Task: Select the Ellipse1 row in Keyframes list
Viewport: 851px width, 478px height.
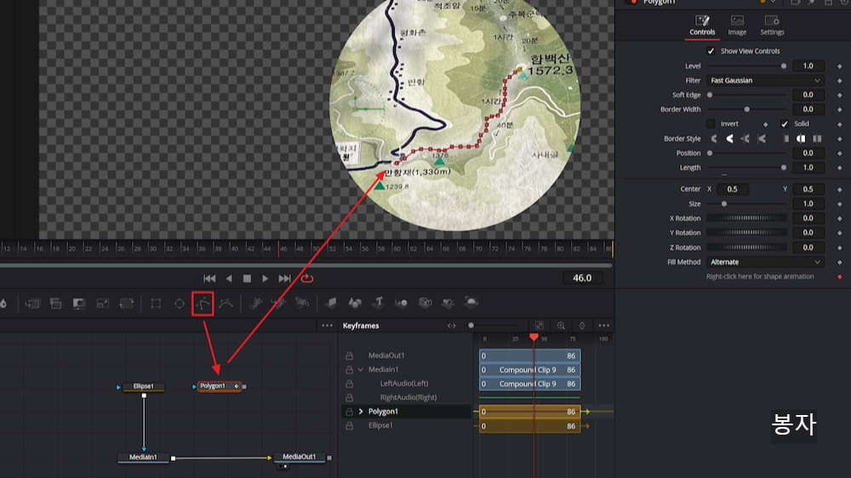Action: coord(406,426)
